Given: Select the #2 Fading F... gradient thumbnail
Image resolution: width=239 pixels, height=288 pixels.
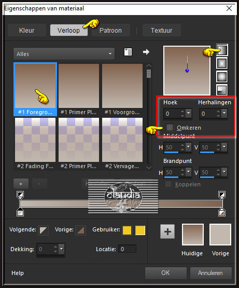Looking at the screenshot, I should click(x=35, y=143).
